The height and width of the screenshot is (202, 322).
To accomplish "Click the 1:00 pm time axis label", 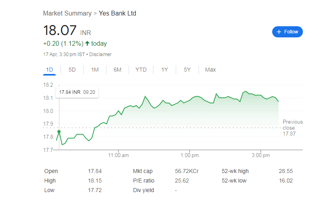I will 190,155.
